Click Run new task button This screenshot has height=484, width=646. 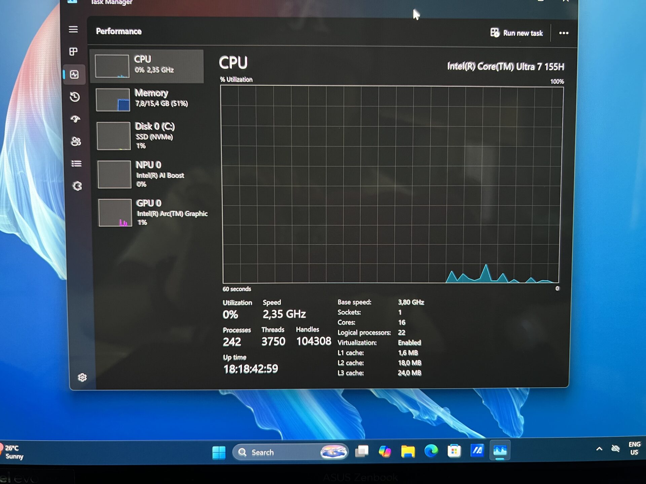516,33
